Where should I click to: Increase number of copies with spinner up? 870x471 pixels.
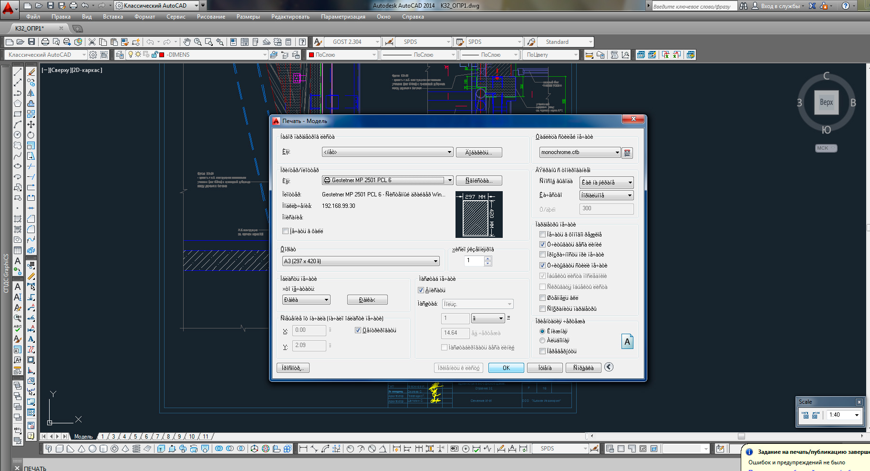(487, 259)
